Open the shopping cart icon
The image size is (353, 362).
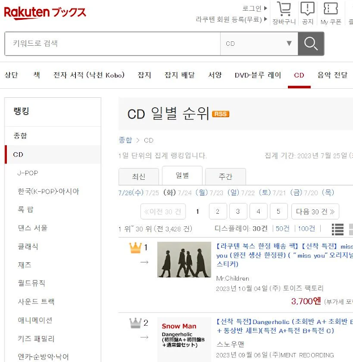pyautogui.click(x=284, y=8)
